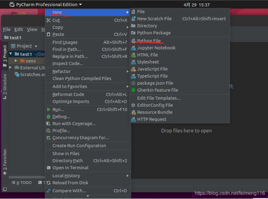
Task: Select Replace in Path entry
Action: (x=88, y=56)
